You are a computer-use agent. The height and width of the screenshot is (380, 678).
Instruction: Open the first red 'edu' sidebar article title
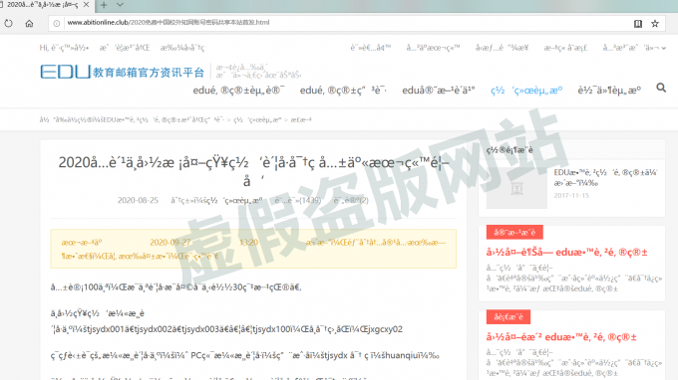click(566, 253)
